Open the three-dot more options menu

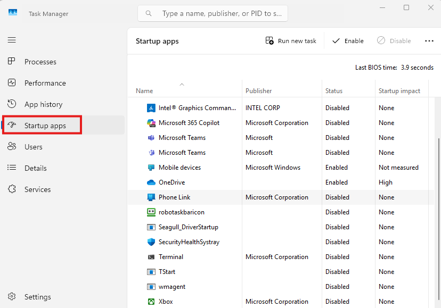coord(429,41)
